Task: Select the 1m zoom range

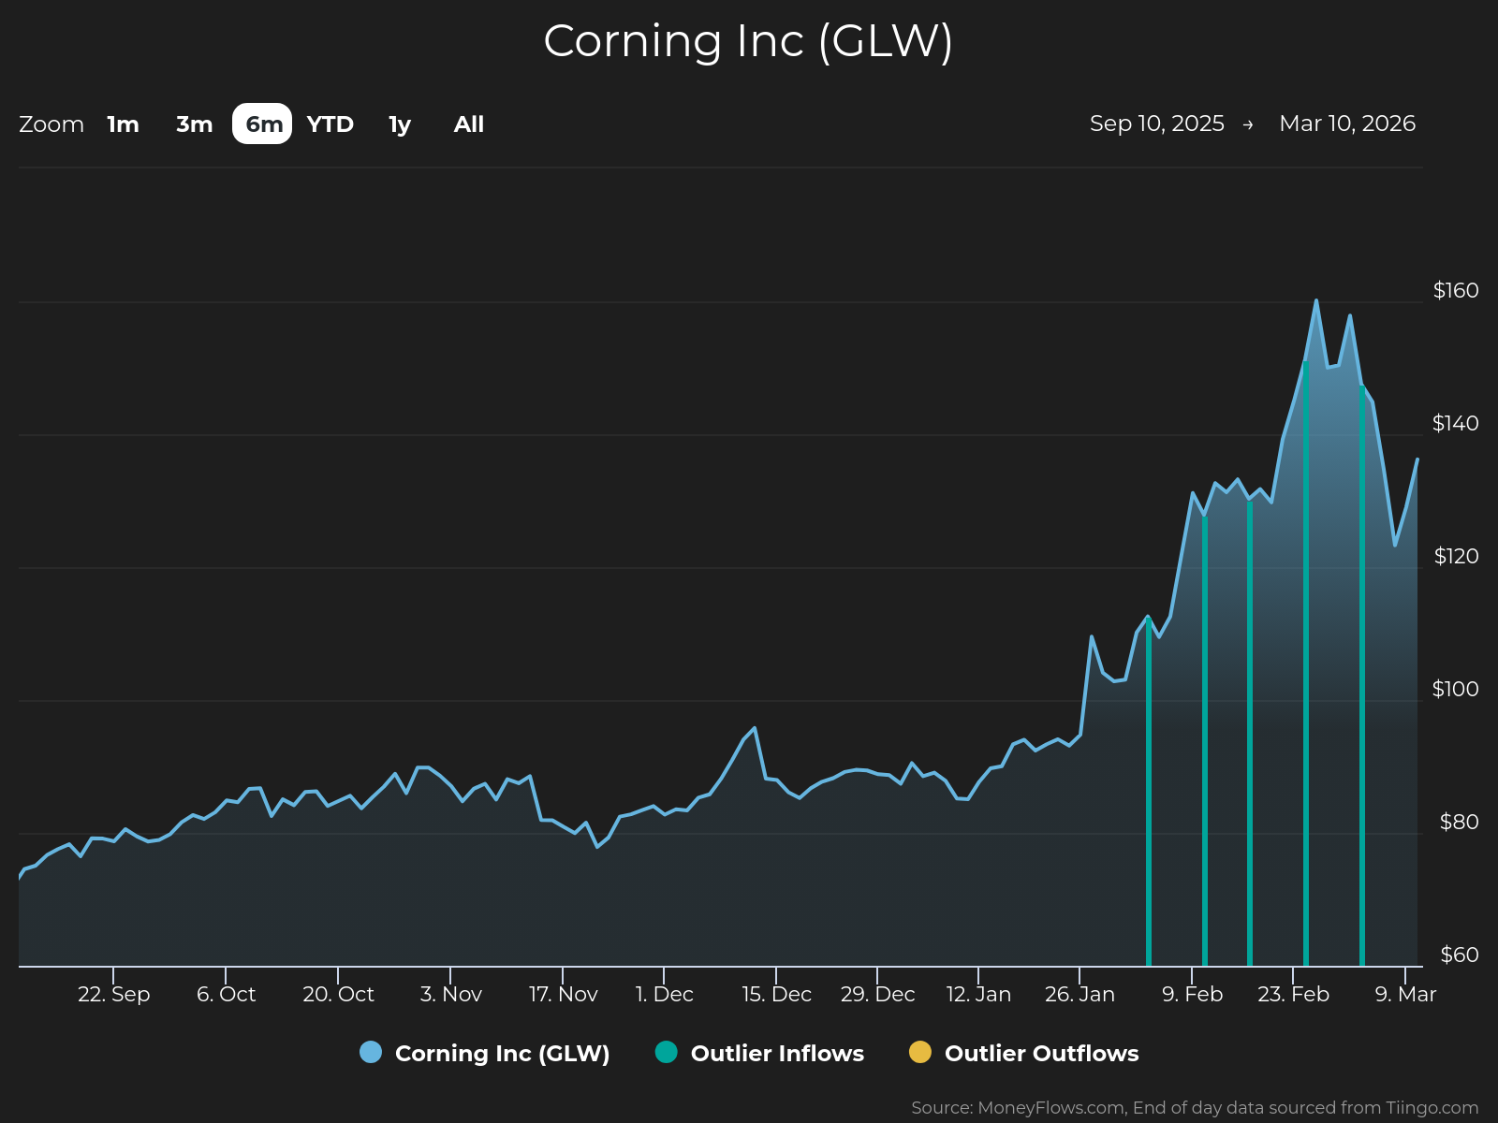Action: tap(123, 124)
